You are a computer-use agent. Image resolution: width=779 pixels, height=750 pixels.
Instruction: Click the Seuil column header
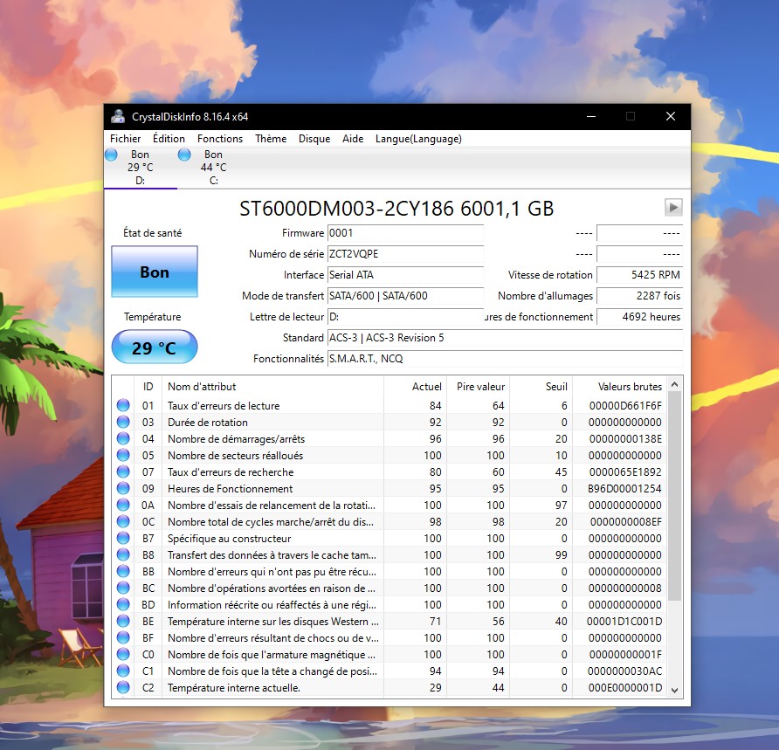click(541, 387)
